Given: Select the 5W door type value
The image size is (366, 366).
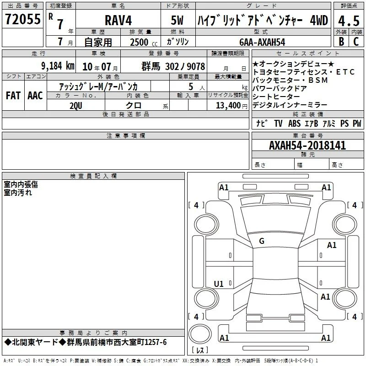Looking at the screenshot, I should click(x=177, y=20).
